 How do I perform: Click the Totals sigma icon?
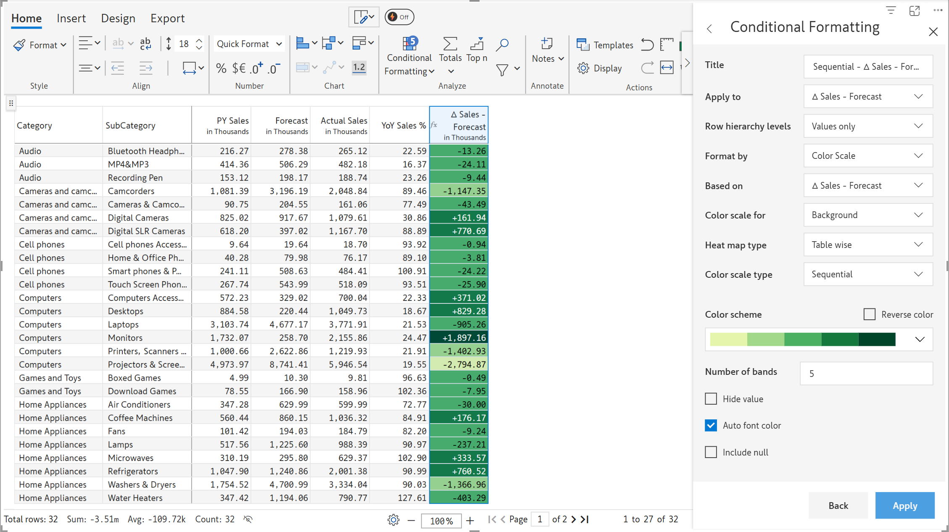click(450, 44)
